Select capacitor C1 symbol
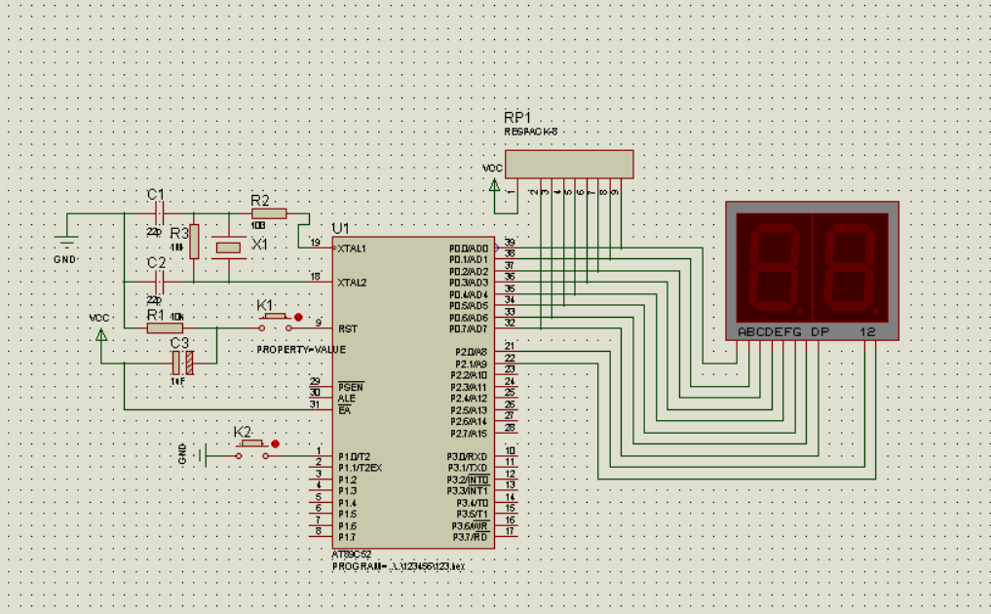Screen dimensions: 991x614 [x=159, y=213]
